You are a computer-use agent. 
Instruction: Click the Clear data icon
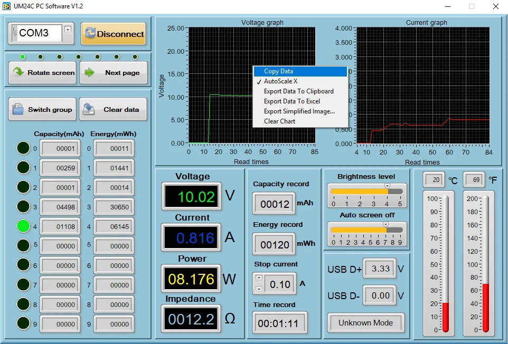(89, 109)
